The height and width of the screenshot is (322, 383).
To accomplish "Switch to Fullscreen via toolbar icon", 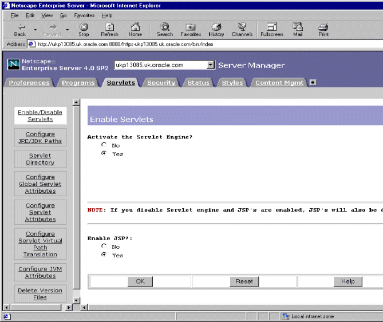I will coord(272,30).
